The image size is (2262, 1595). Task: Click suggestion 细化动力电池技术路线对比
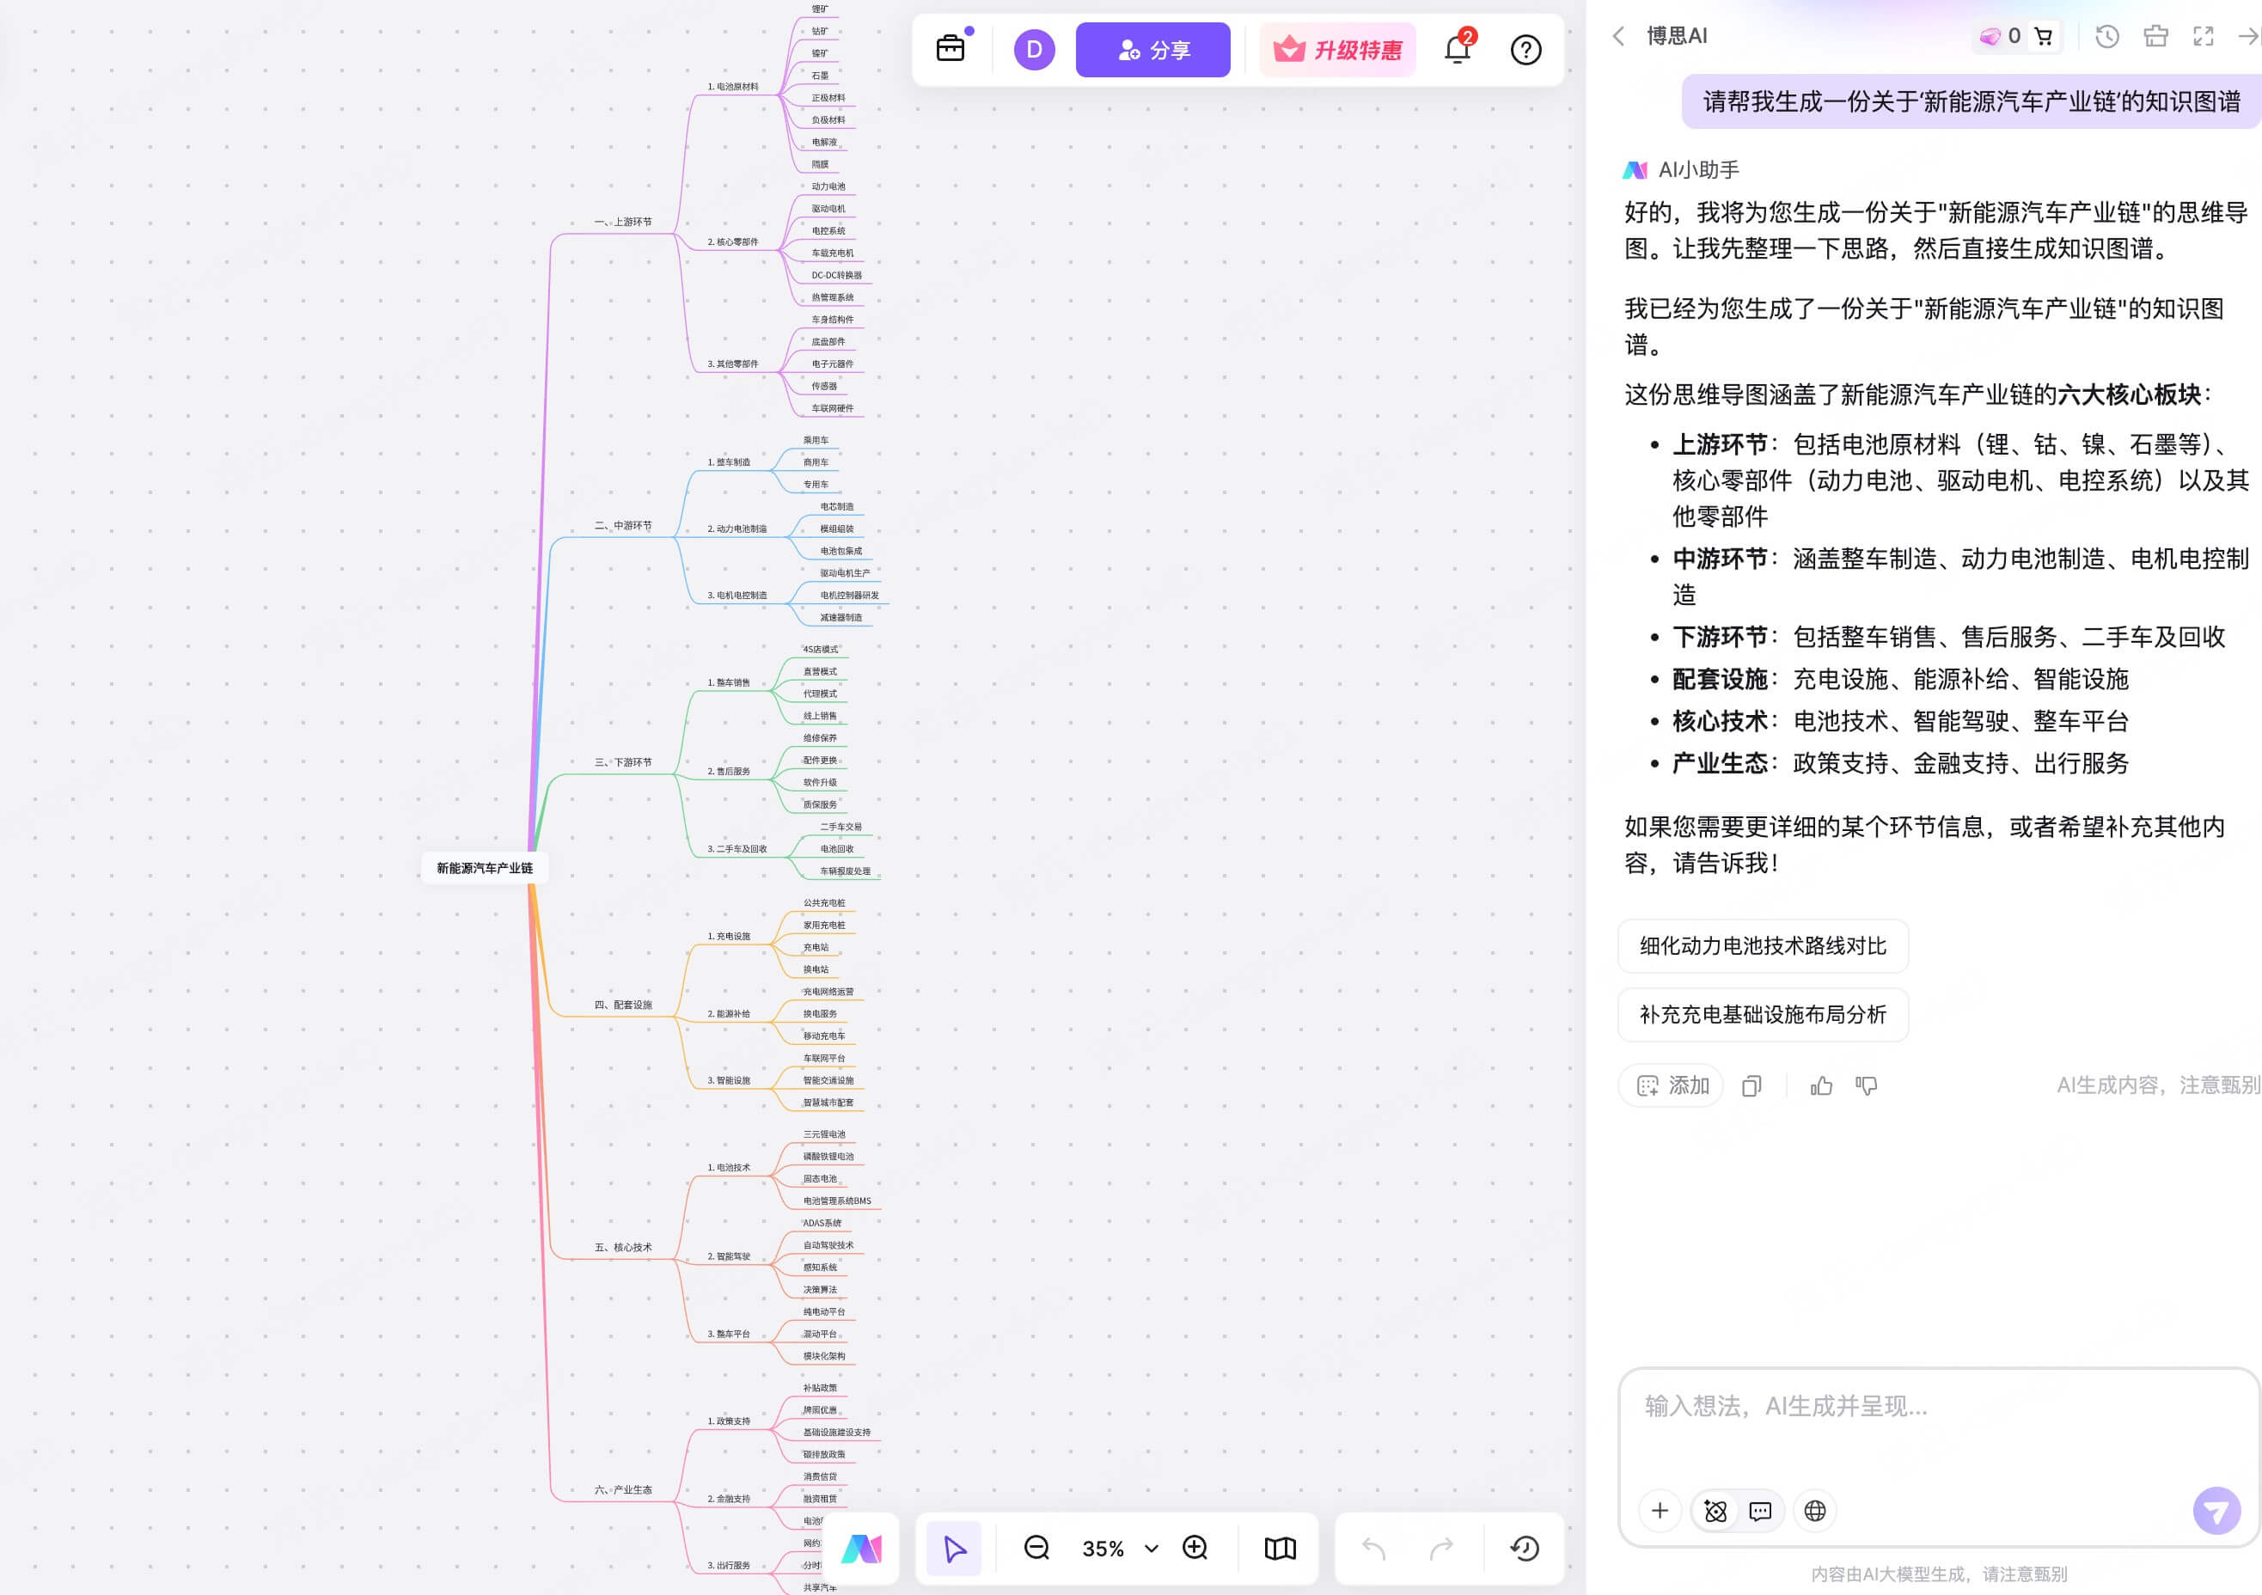coord(1763,946)
